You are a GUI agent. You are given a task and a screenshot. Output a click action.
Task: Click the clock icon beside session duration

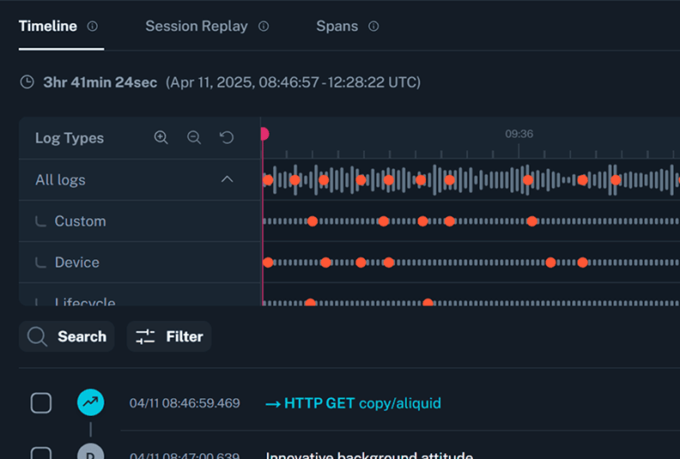pos(27,82)
